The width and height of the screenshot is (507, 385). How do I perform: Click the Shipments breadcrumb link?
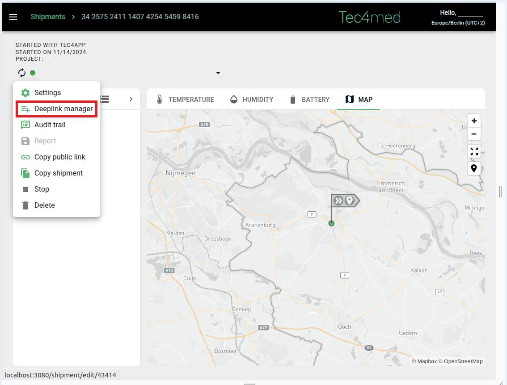tap(48, 17)
